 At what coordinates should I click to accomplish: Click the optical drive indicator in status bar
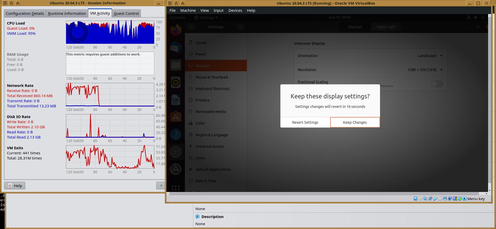pos(420,199)
